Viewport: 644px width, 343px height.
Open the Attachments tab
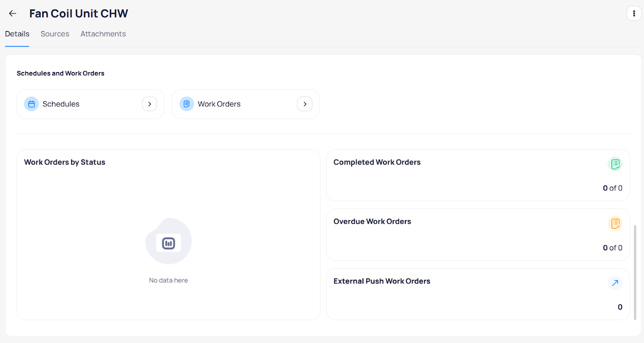coord(103,34)
